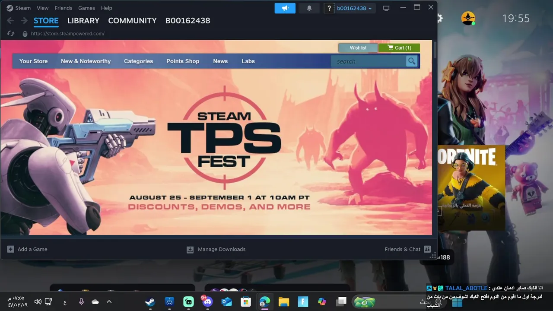Screen dimensions: 553x311
Task: Show hidden tray icons chevron
Action: click(109, 301)
